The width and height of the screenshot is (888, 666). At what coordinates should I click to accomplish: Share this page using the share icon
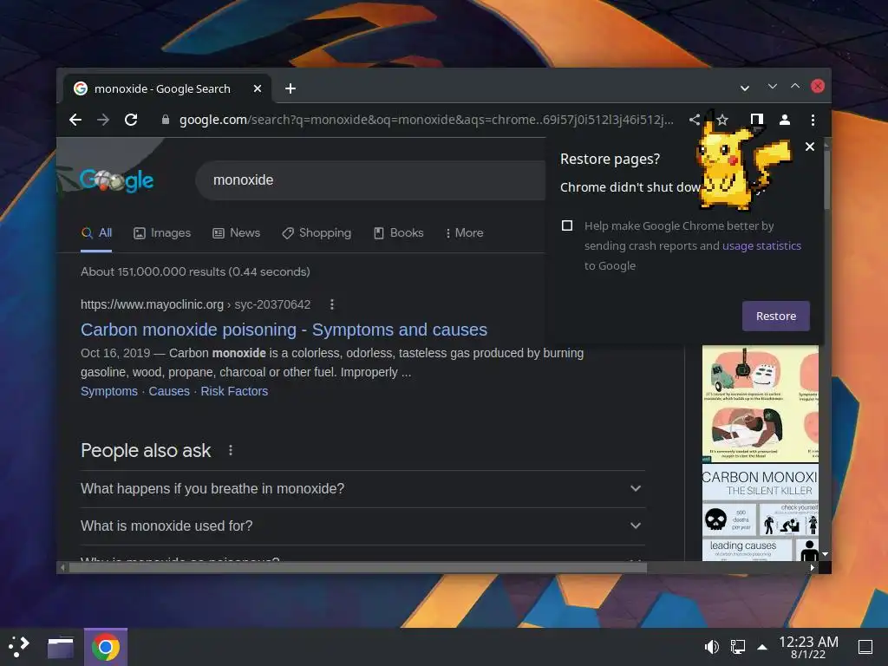point(695,120)
